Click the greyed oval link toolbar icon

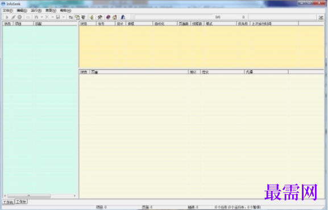[28, 17]
